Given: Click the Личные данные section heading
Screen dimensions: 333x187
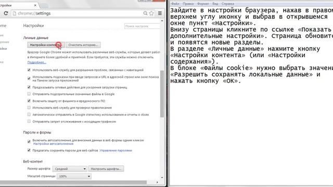Looking at the screenshot, I should [36, 38].
